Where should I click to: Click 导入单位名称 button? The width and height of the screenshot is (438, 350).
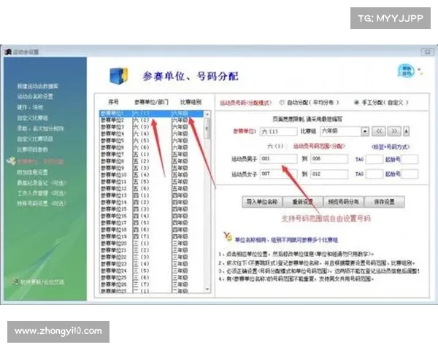point(262,202)
